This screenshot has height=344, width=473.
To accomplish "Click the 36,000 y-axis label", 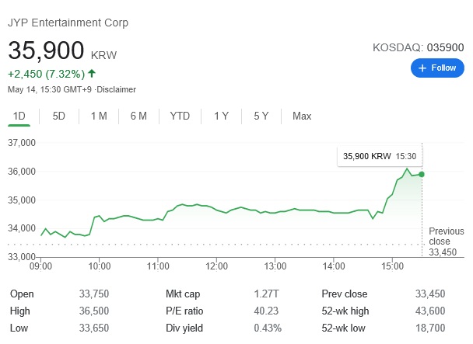I will (22, 172).
